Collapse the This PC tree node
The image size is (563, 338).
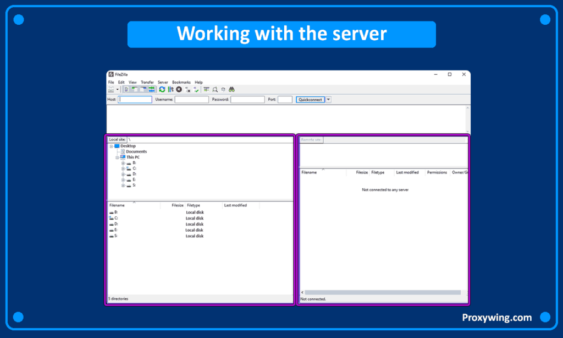pos(117,157)
